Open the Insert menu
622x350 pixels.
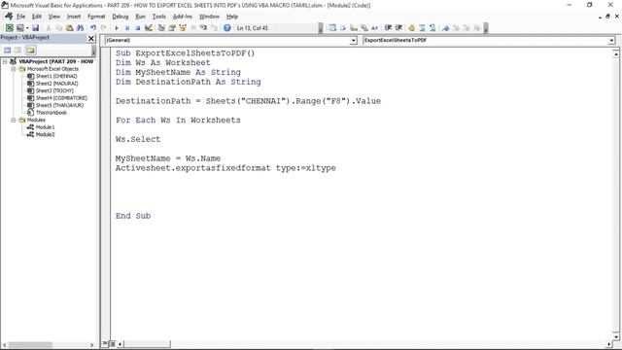[74, 17]
